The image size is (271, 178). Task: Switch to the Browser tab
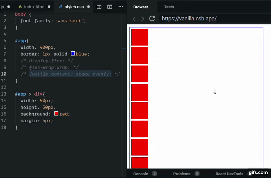141,7
